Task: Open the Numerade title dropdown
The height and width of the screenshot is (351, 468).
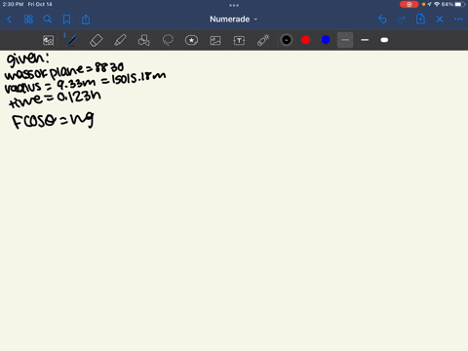Action: (233, 19)
